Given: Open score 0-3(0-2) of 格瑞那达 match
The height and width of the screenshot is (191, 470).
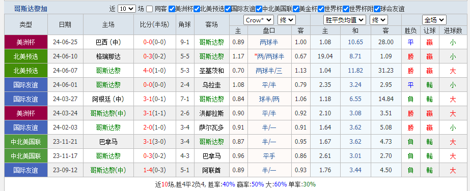Looking at the screenshot, I should [154, 56].
